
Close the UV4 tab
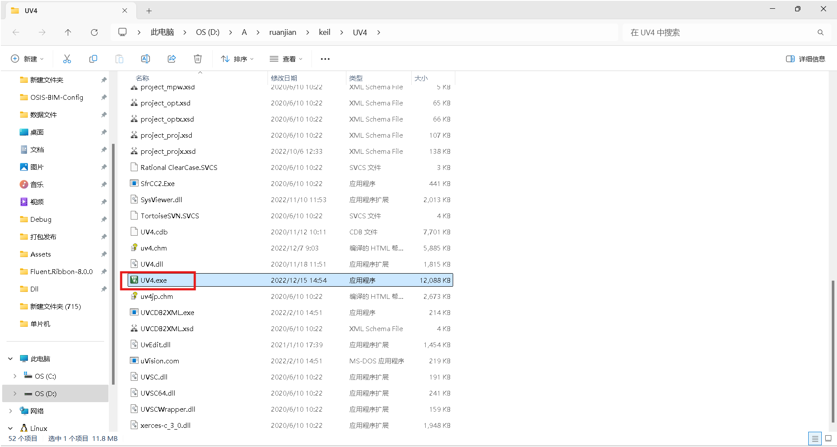click(125, 10)
